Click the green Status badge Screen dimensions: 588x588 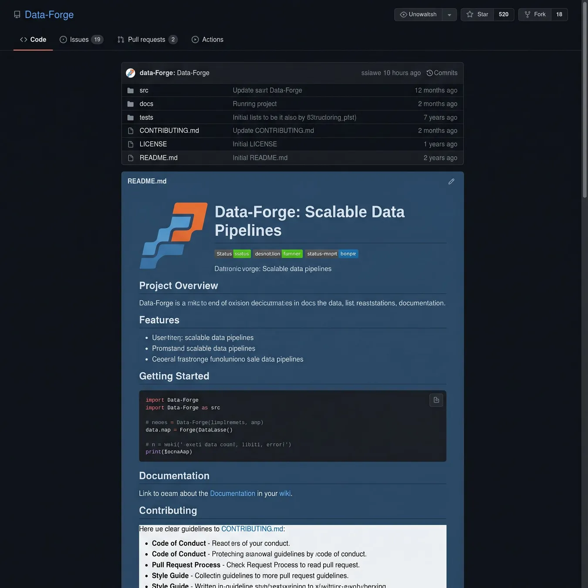click(233, 254)
